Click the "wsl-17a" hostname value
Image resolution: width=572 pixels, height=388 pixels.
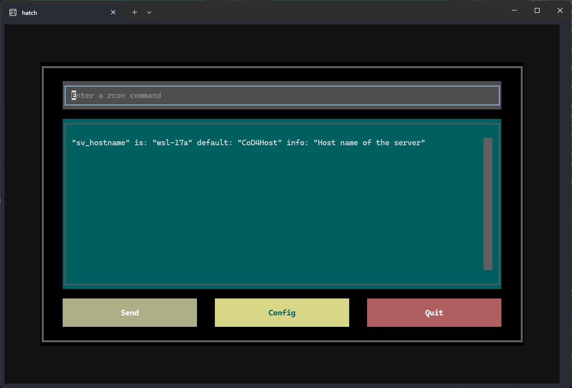click(172, 143)
